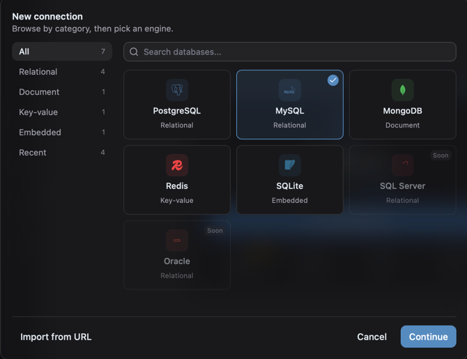Filter by Relational category
The image size is (467, 359).
[x=62, y=72]
